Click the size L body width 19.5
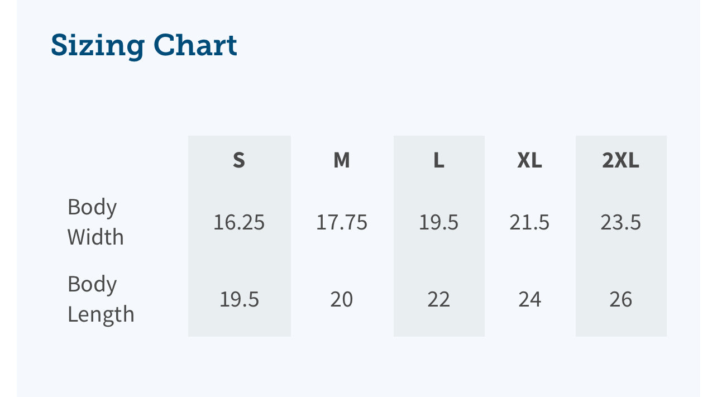This screenshot has height=397, width=717. point(439,223)
